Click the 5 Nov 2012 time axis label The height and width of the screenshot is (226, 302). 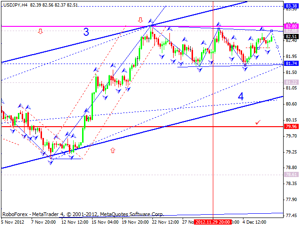click(x=13, y=221)
